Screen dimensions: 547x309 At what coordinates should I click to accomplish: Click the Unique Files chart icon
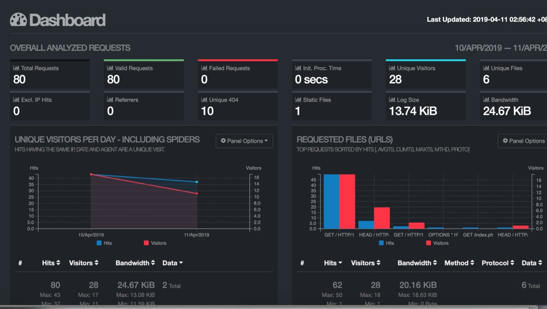[x=486, y=68]
